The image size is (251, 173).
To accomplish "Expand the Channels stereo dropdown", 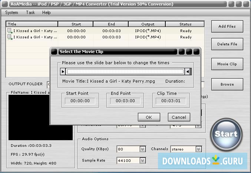I will coord(198,149).
